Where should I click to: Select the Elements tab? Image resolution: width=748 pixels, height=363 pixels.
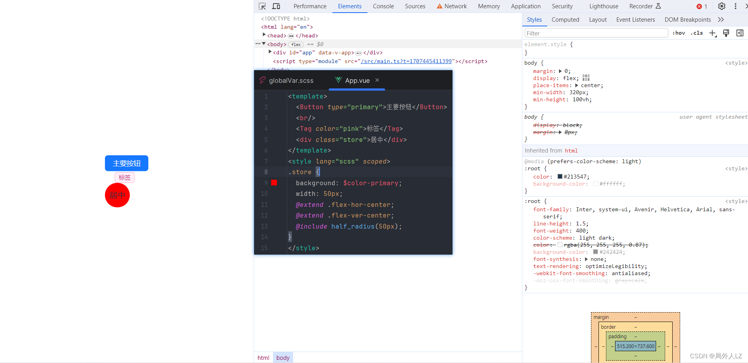click(x=350, y=6)
